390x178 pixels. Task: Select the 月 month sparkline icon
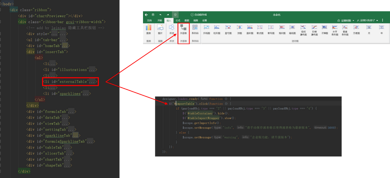tap(369, 28)
